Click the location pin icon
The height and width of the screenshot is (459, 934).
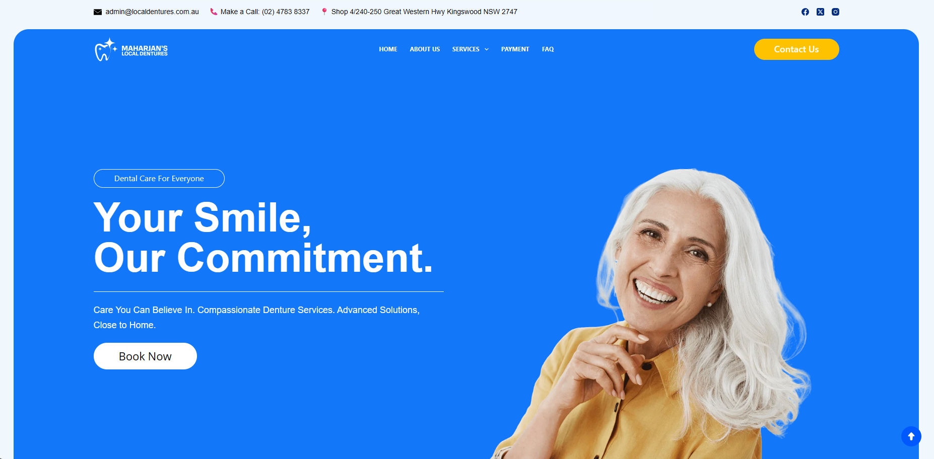click(324, 12)
